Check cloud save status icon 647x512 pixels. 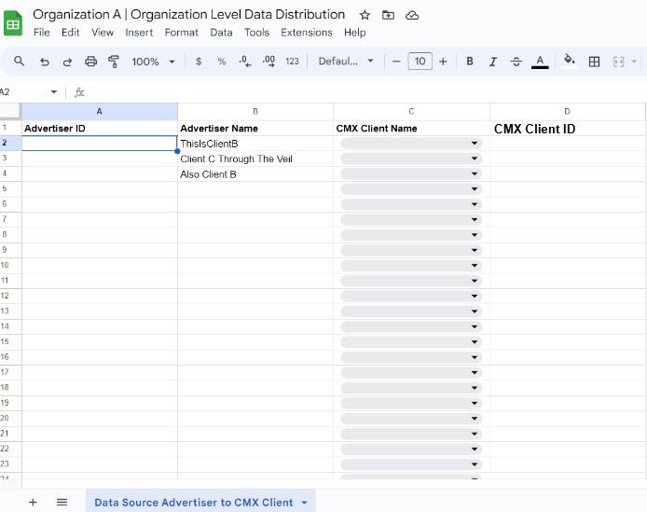tap(412, 16)
